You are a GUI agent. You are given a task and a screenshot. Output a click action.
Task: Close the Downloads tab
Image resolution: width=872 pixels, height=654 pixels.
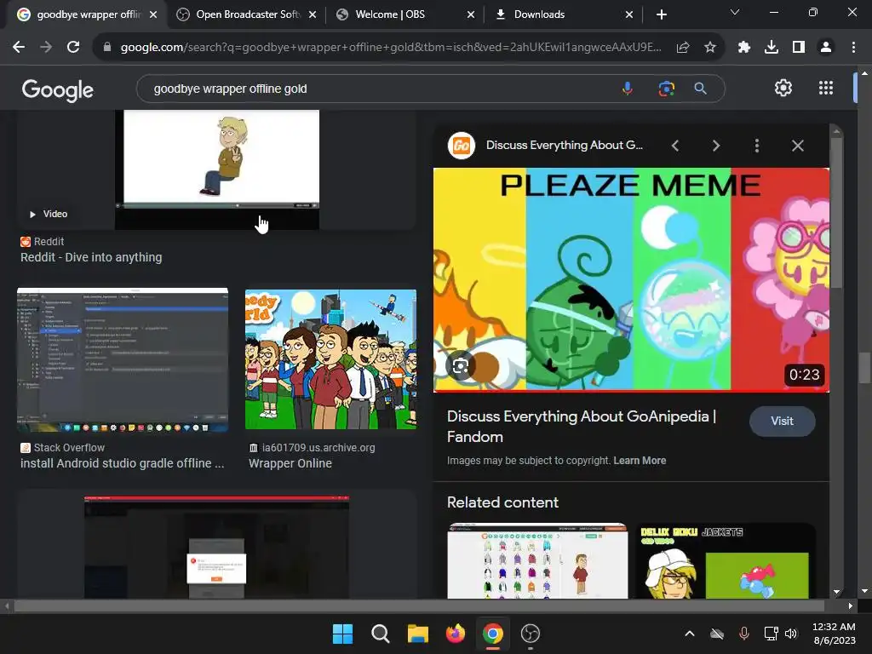click(x=629, y=14)
